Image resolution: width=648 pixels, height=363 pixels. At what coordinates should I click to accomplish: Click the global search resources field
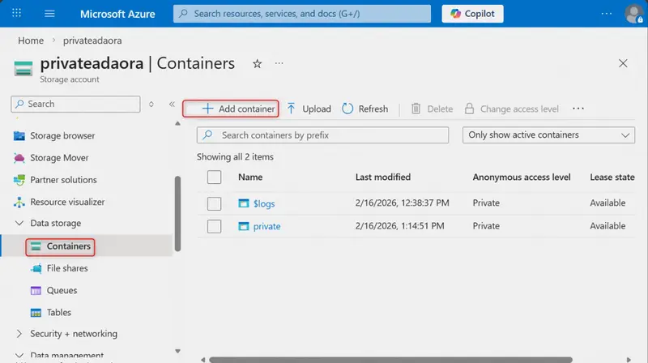pos(301,14)
